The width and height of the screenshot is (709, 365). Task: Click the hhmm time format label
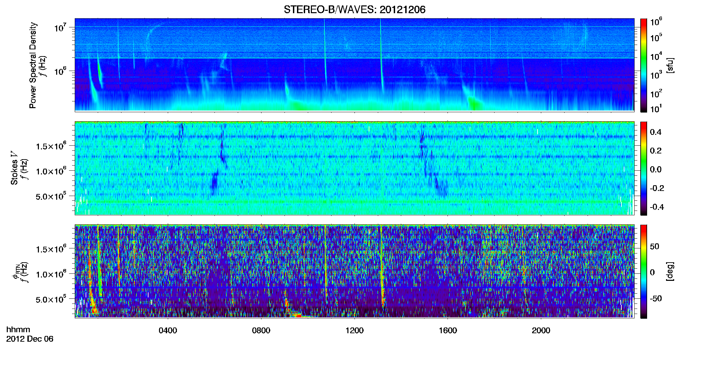click(x=18, y=330)
